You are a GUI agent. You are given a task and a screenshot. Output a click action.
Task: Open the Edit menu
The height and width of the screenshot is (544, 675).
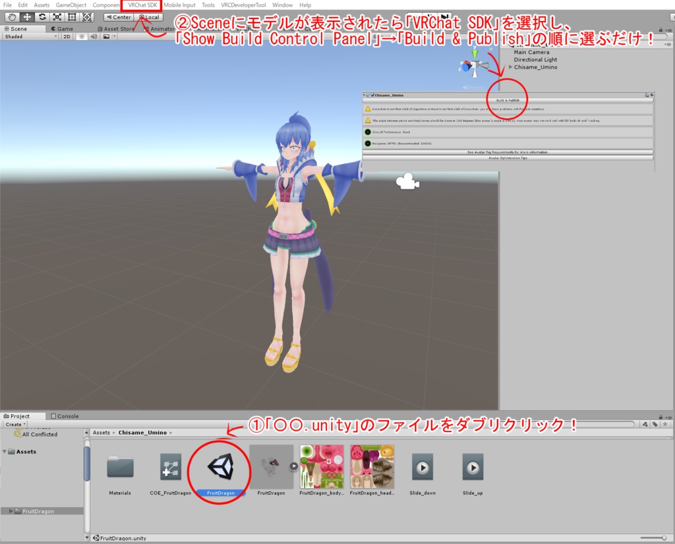click(23, 5)
